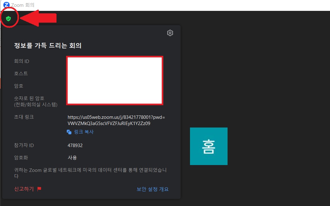
Task: Click the redacted meeting ID box
Action: [x=115, y=80]
